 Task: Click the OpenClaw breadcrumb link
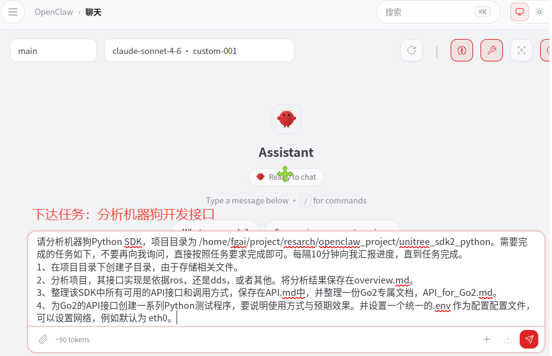coord(54,12)
